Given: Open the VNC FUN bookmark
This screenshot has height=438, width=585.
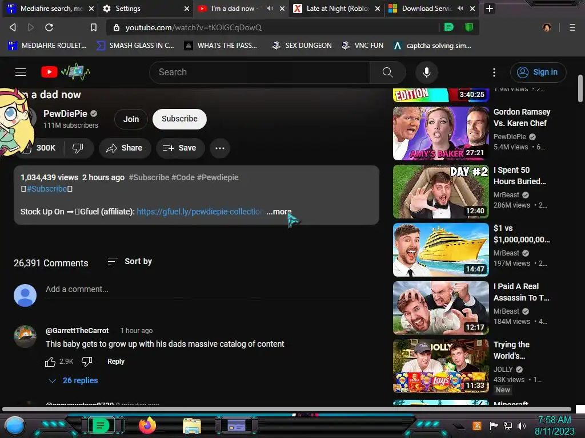Looking at the screenshot, I should pos(363,46).
